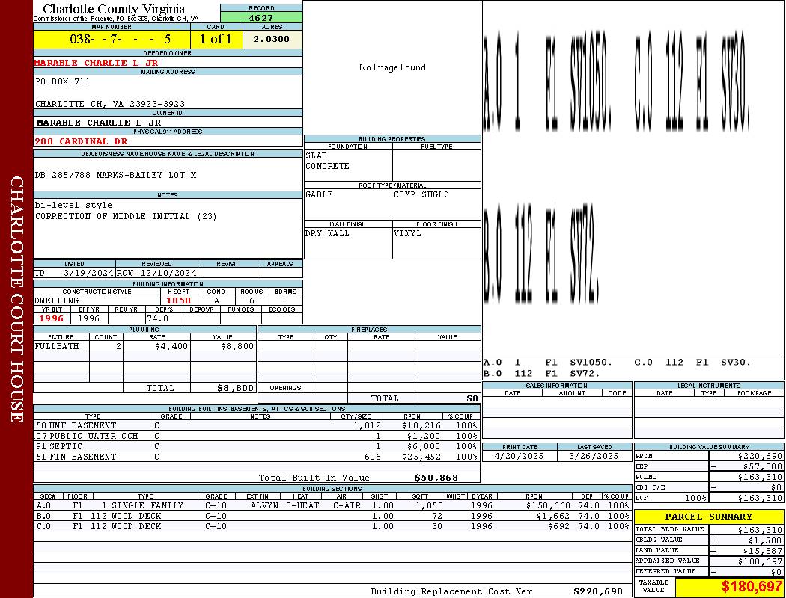Click section B.0 WOOD DECK row
The height and width of the screenshot is (598, 786).
pyautogui.click(x=333, y=517)
